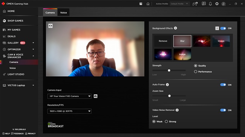Screen dimensions: 245x137
Task: Open the game controller add icon
Action: (195, 4)
